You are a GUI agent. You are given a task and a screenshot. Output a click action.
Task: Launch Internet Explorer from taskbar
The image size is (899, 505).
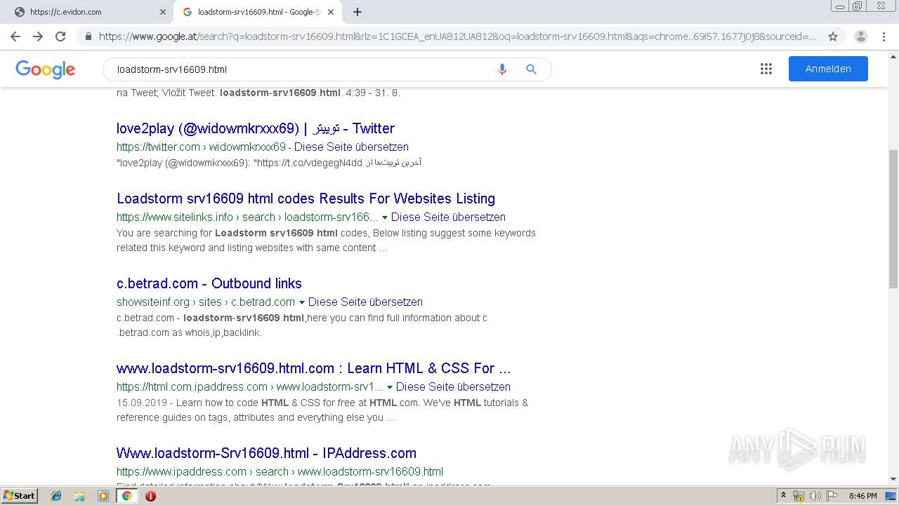pos(56,496)
